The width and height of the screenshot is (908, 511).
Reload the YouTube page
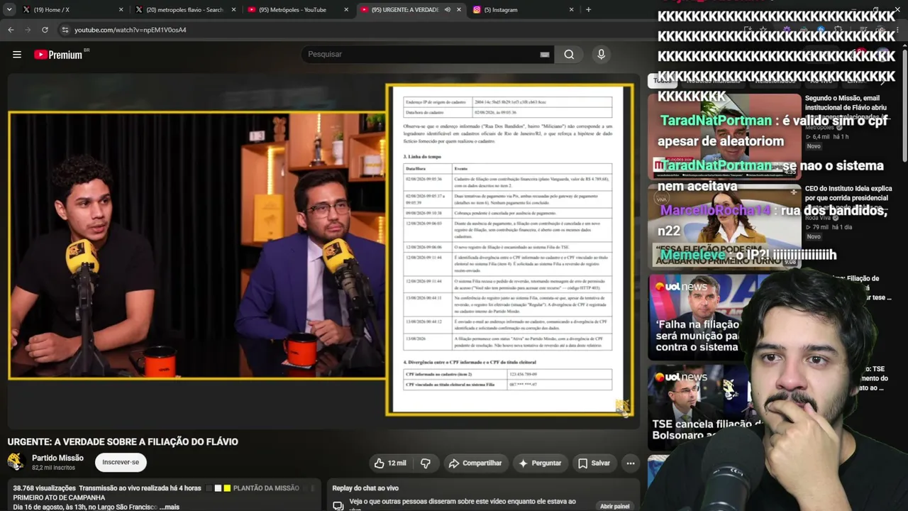pos(45,30)
